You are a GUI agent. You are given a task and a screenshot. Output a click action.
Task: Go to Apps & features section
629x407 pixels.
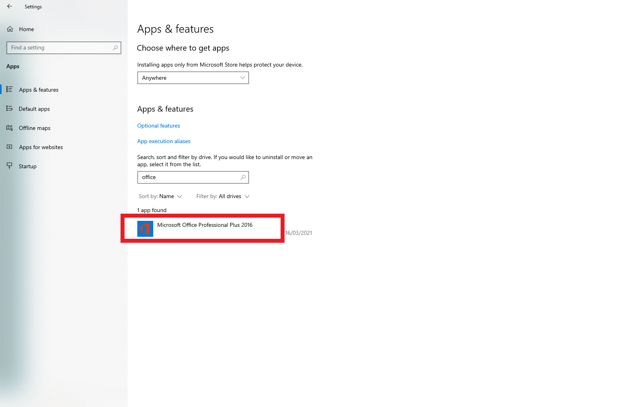pyautogui.click(x=64, y=90)
